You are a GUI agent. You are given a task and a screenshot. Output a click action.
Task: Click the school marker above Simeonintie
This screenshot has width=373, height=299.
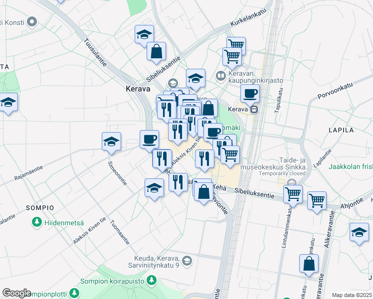111,143
